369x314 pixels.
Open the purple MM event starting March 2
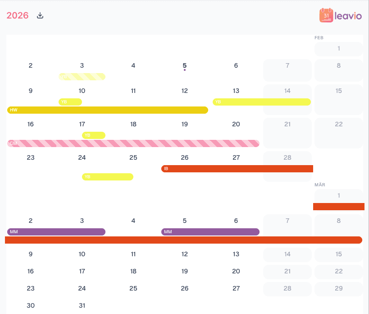(56, 231)
